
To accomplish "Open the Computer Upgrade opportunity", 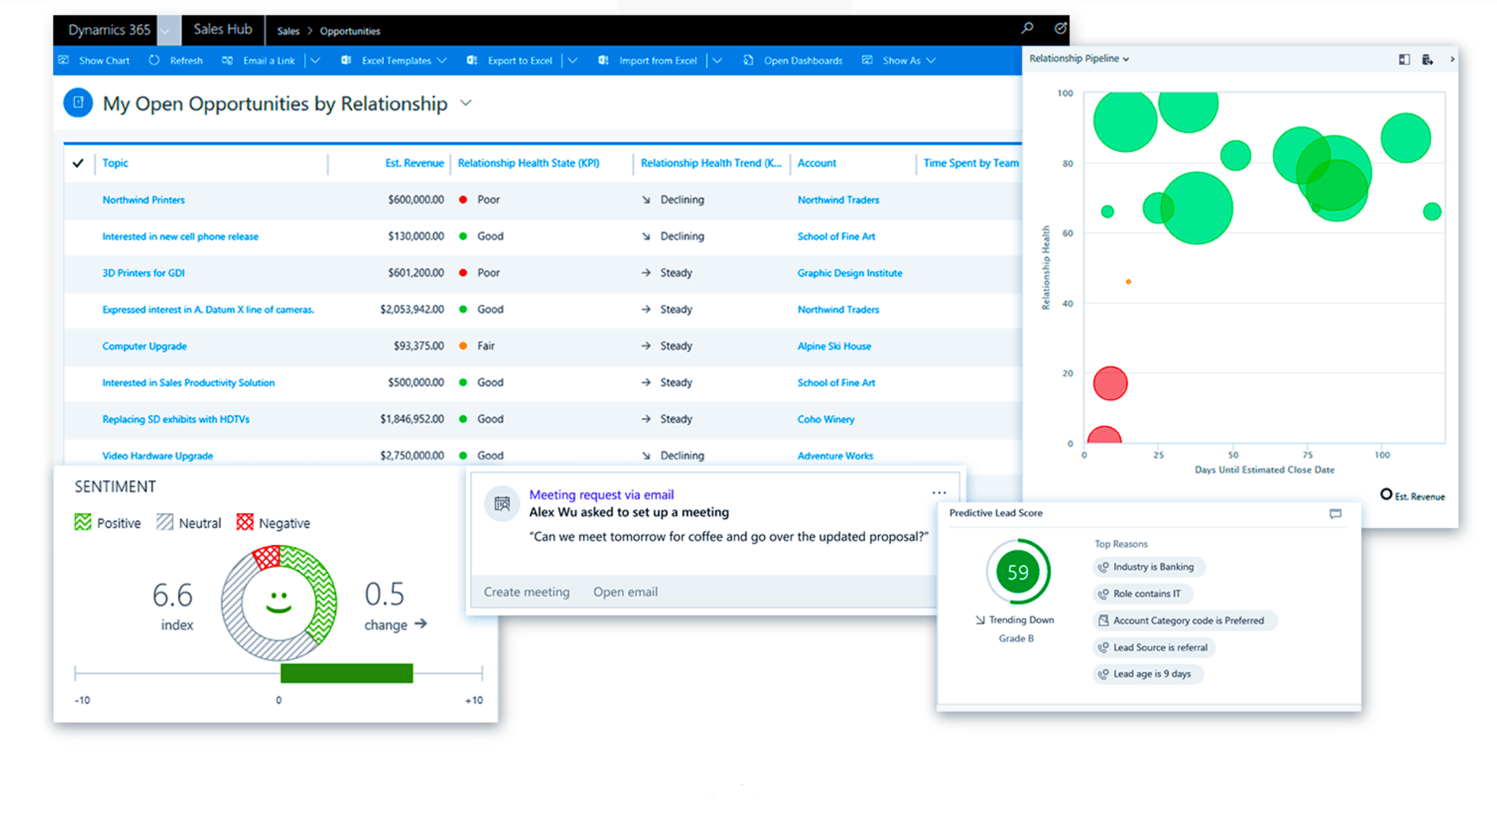I will tap(144, 346).
